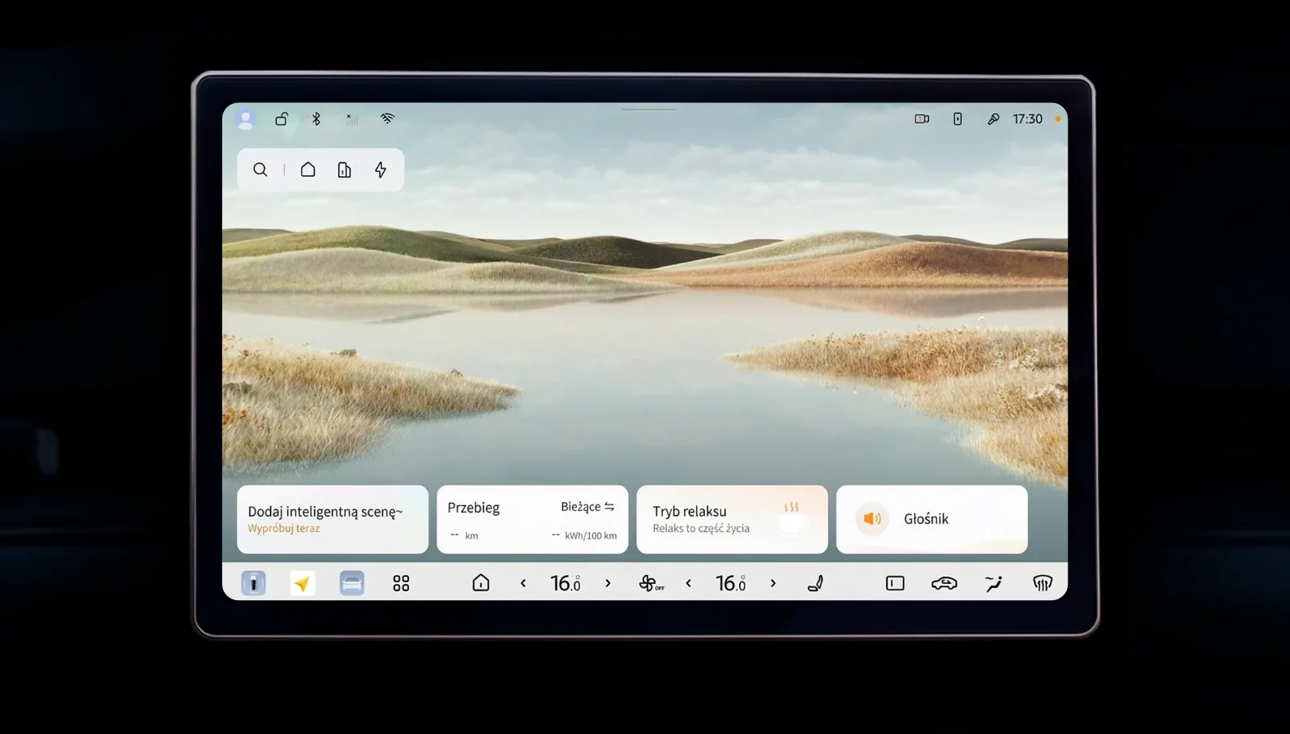Open seat heating and ventilation controls
This screenshot has height=734, width=1290.
click(815, 583)
